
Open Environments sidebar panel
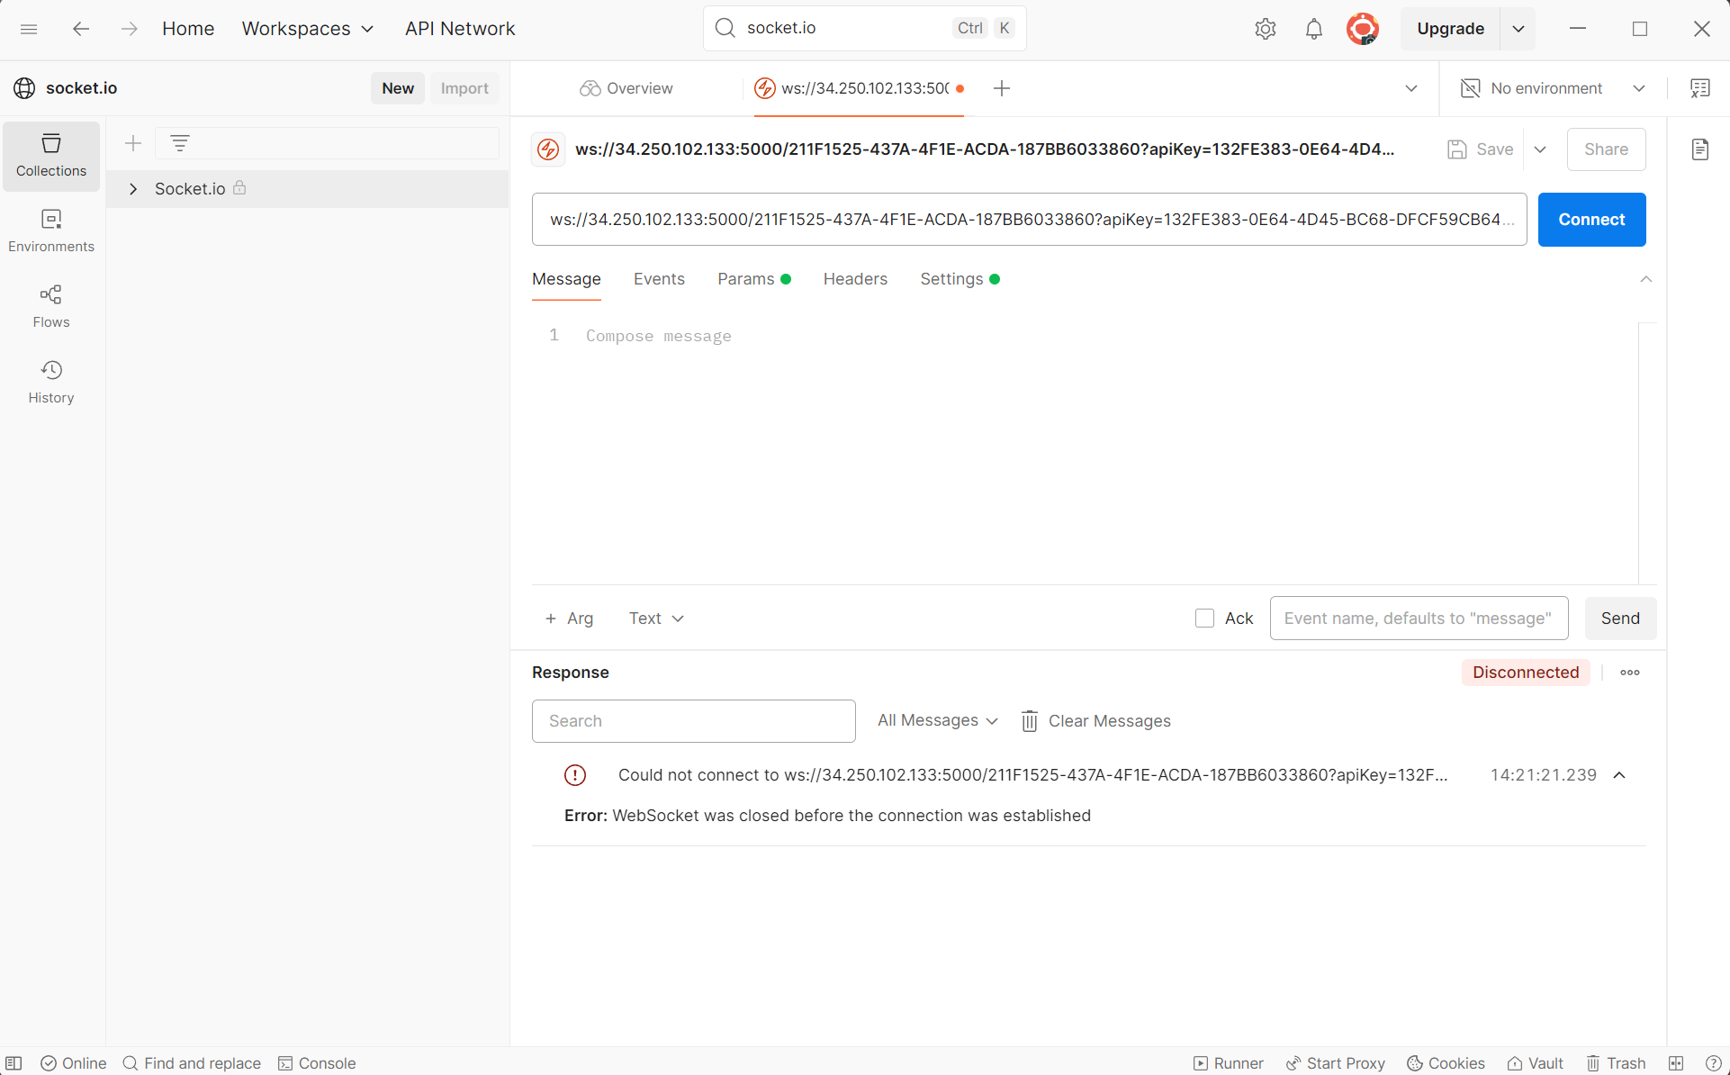51,231
